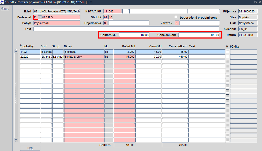Viewport: 262px width, 151px height.
Task: Click Cena celkem cell 450.00
Action: point(175,57)
